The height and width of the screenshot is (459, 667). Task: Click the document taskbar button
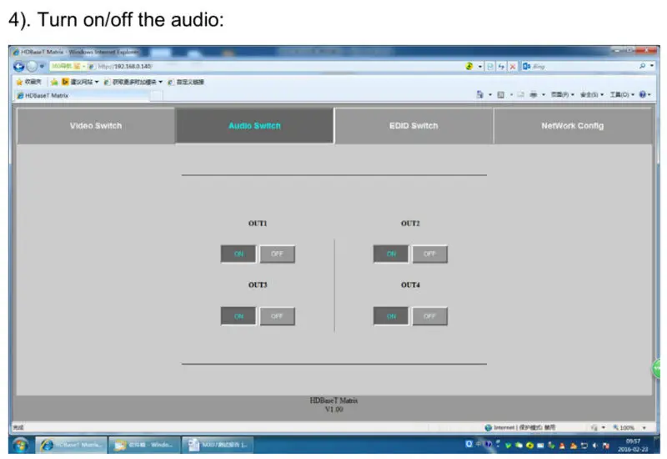218,445
